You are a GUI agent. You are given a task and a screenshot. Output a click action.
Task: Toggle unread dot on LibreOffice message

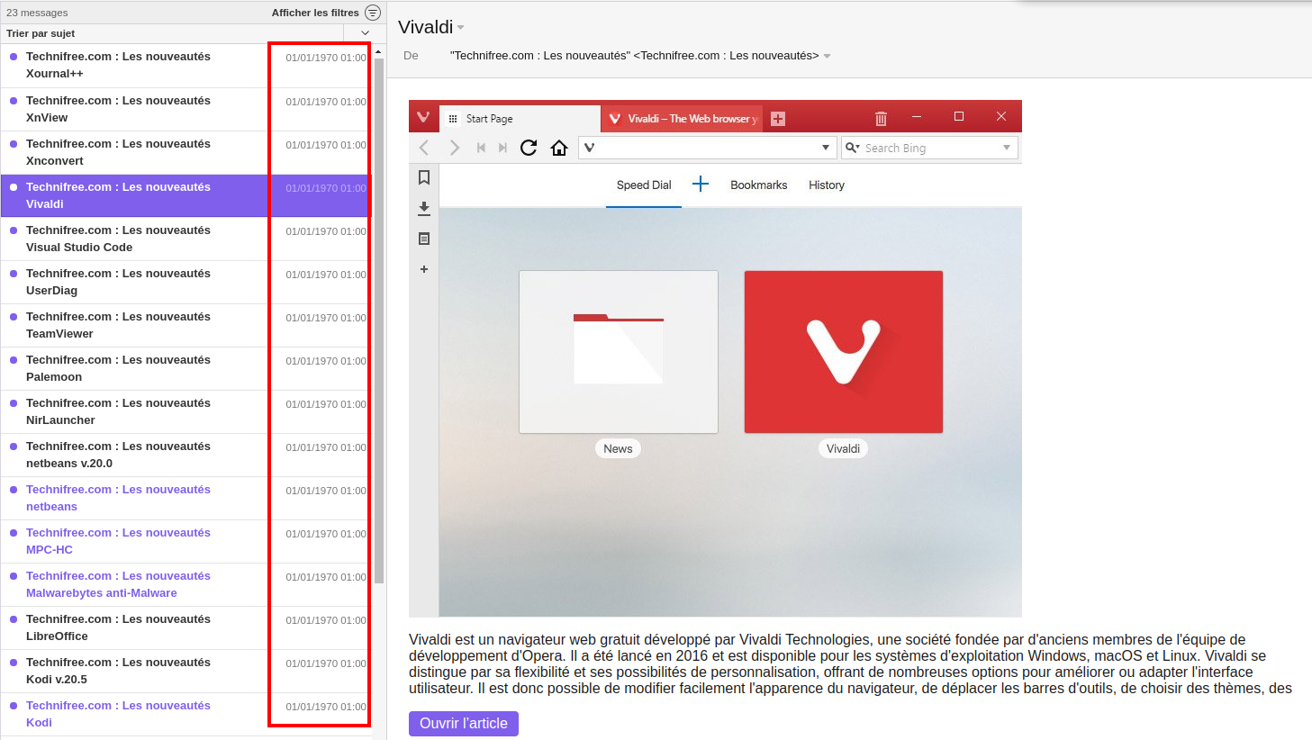pos(14,619)
